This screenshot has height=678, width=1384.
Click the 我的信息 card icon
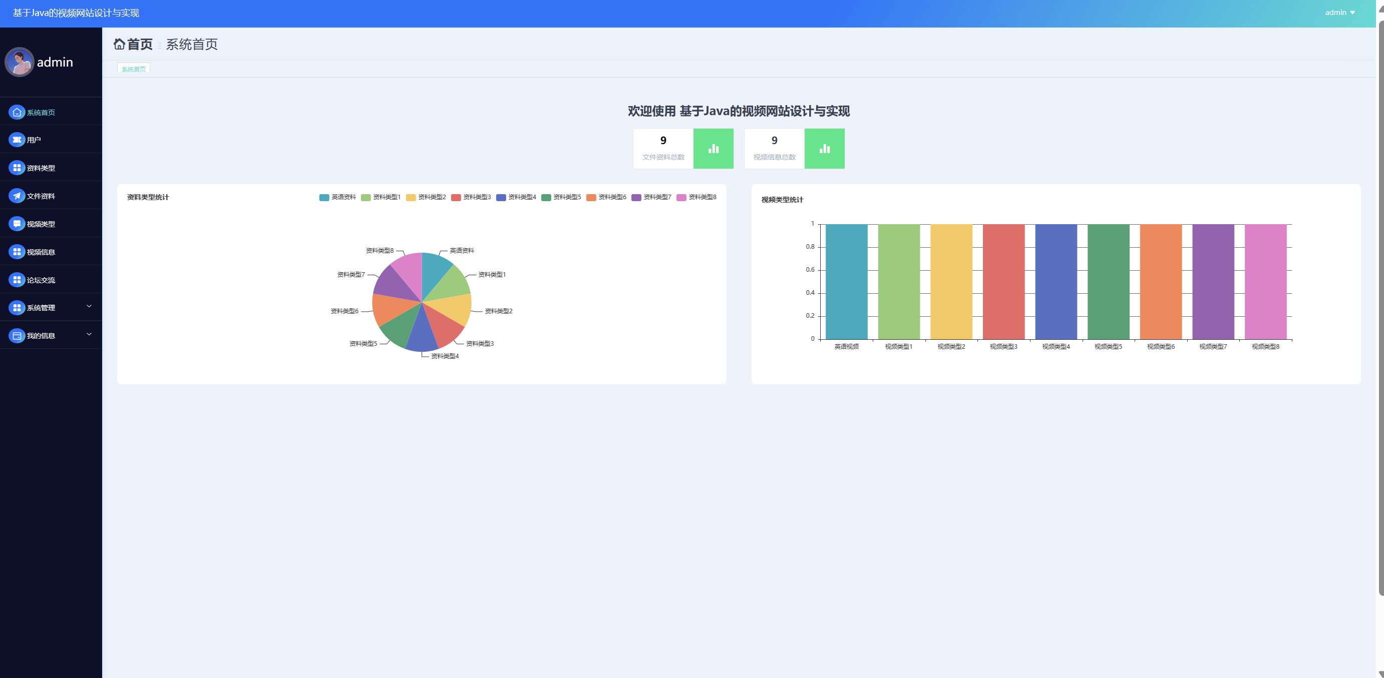tap(17, 336)
